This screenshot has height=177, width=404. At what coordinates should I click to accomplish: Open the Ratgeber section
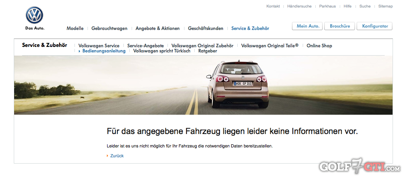[208, 51]
